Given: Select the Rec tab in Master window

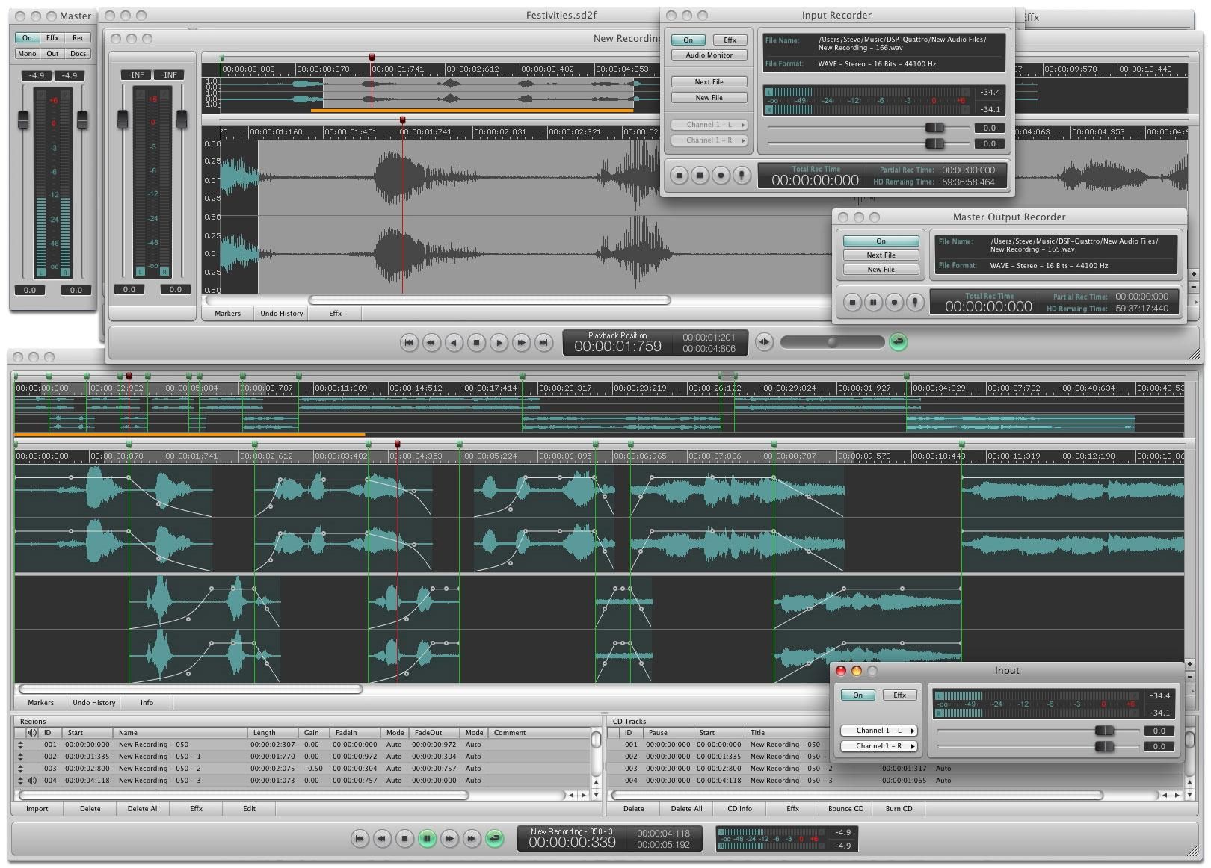Looking at the screenshot, I should (77, 37).
